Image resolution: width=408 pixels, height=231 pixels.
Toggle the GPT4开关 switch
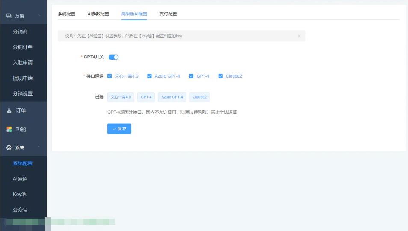click(113, 57)
